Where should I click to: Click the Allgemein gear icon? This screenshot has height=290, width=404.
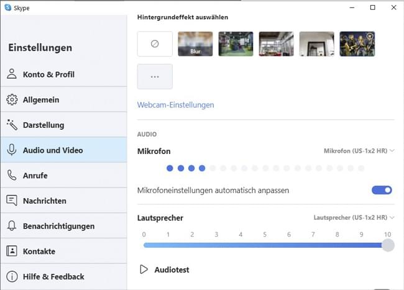pos(12,99)
